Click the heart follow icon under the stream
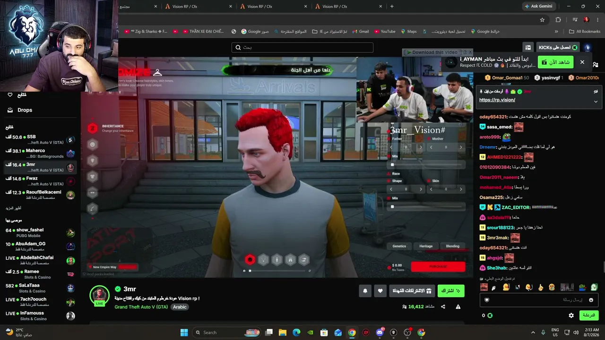 (x=380, y=291)
